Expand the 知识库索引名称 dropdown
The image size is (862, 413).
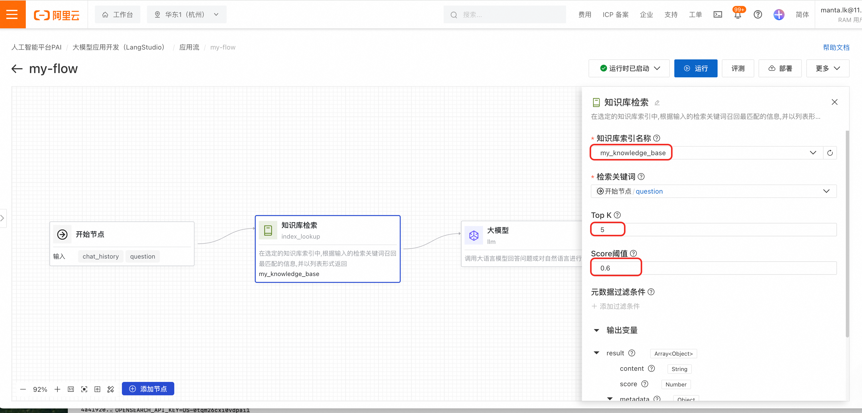tap(813, 153)
